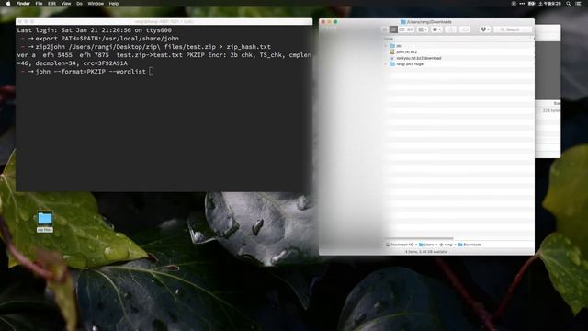
Task: Open the Edit menu
Action: (51, 4)
